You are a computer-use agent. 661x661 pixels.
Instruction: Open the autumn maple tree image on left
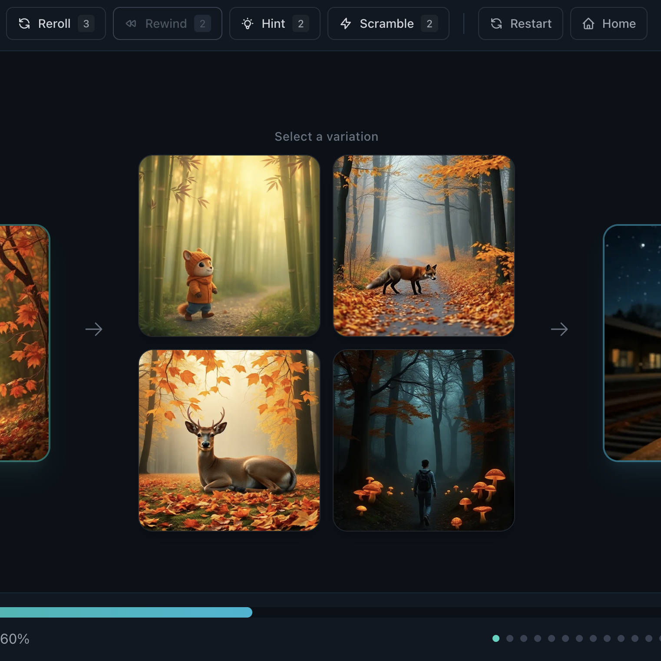24,343
